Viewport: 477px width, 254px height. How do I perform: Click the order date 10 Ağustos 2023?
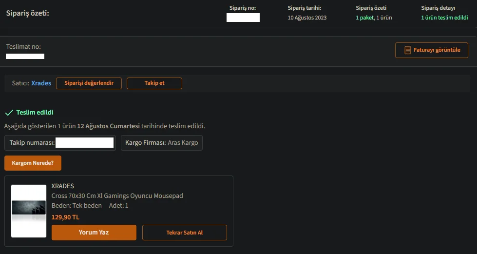307,18
